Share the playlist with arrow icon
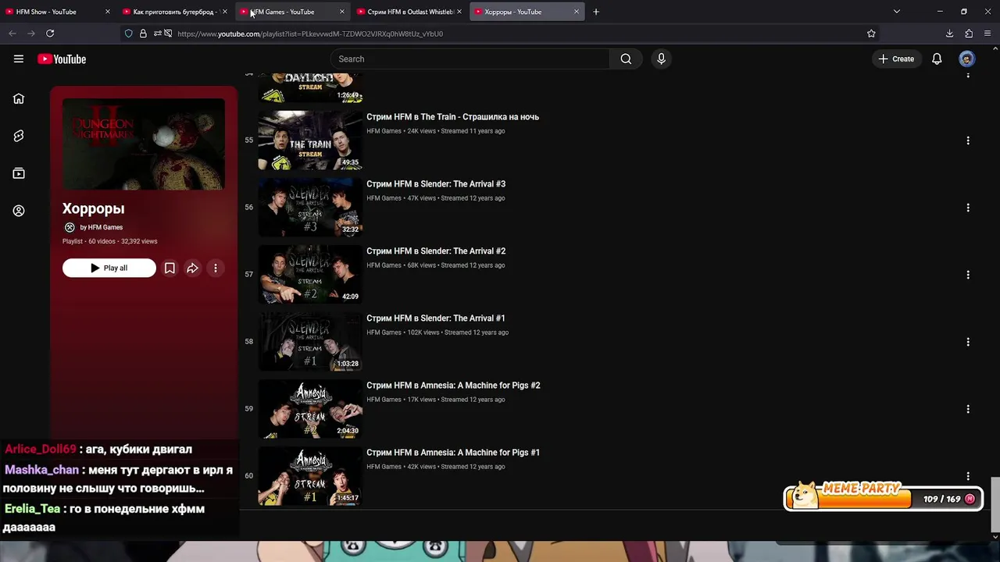The height and width of the screenshot is (562, 1000). coord(192,268)
